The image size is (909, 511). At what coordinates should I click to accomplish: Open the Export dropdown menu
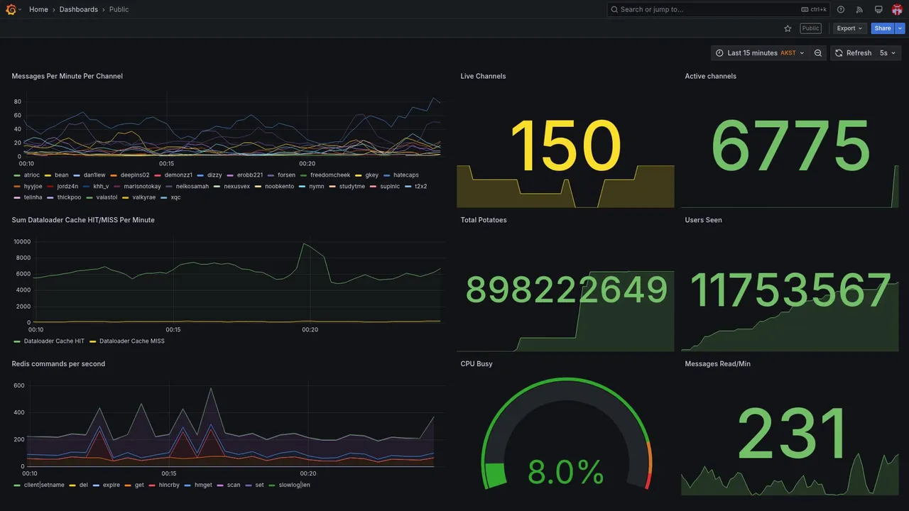pyautogui.click(x=850, y=28)
